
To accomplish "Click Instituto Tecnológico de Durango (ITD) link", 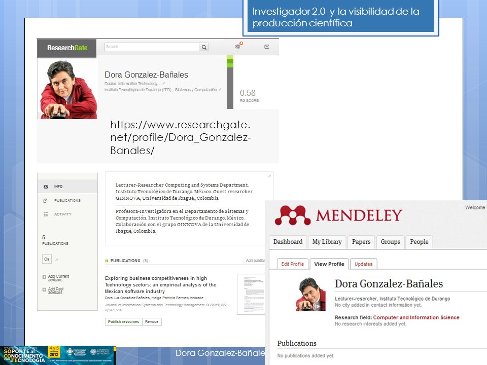I will point(138,90).
